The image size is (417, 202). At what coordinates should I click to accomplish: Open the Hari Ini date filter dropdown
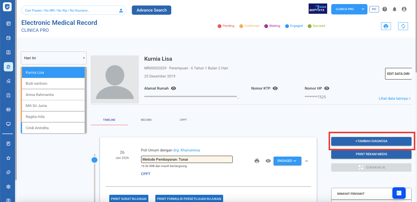pos(54,58)
